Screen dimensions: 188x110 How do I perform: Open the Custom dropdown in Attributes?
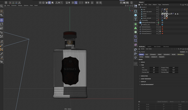tap(184, 52)
